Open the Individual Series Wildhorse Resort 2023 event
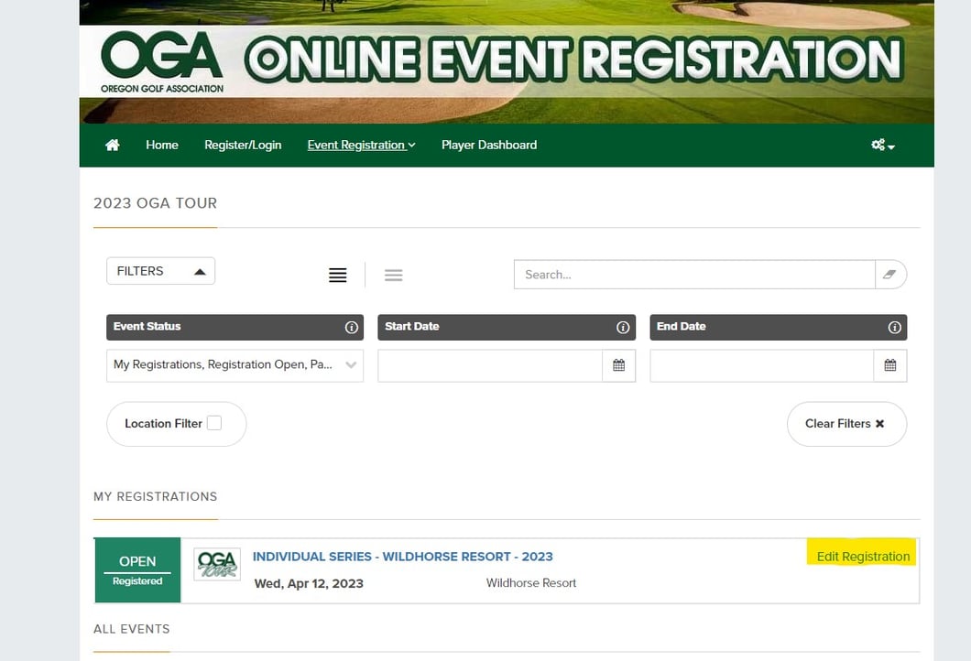Screen dimensions: 971x661 coord(403,556)
